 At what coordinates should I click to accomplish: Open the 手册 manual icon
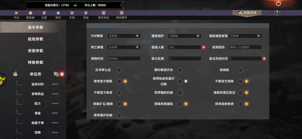(x=72, y=13)
